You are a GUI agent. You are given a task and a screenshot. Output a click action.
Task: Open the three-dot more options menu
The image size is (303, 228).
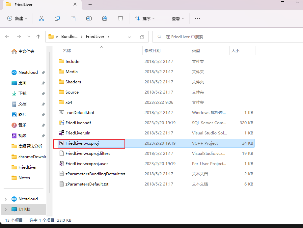click(198, 19)
